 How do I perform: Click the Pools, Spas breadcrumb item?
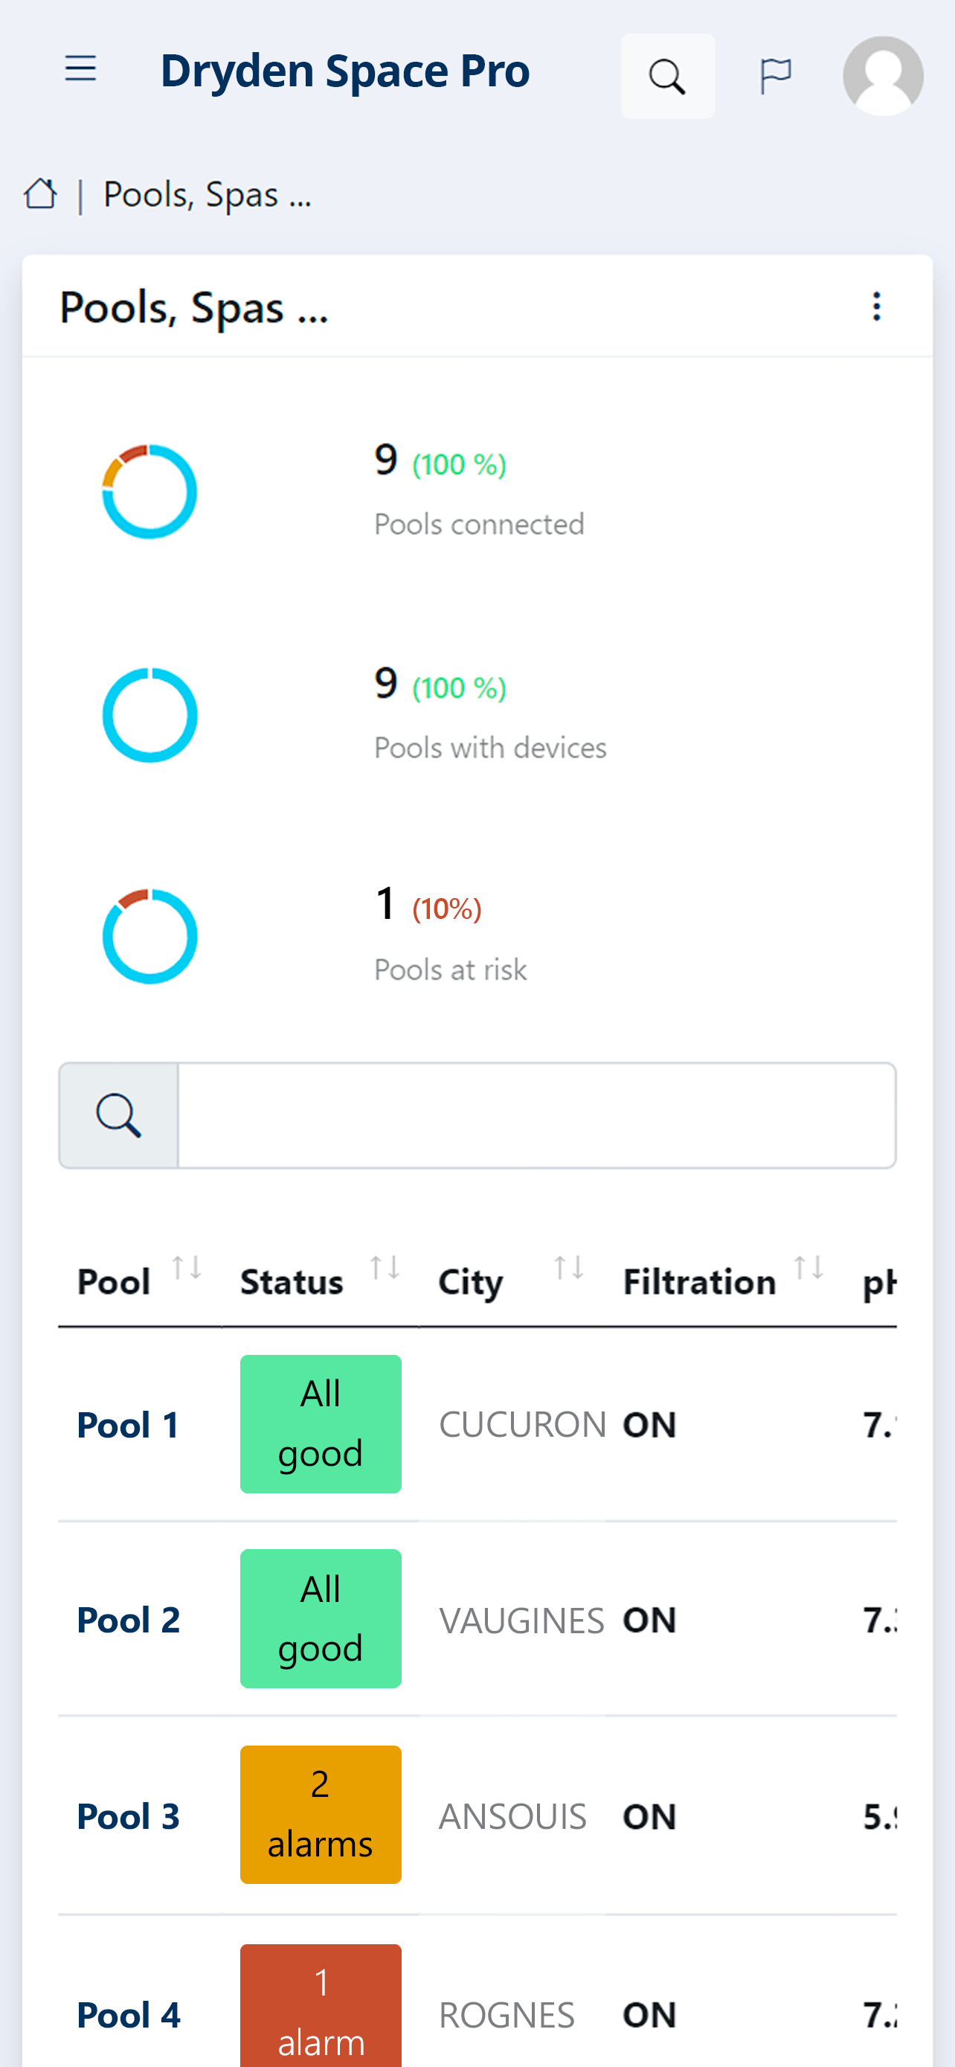(x=207, y=194)
